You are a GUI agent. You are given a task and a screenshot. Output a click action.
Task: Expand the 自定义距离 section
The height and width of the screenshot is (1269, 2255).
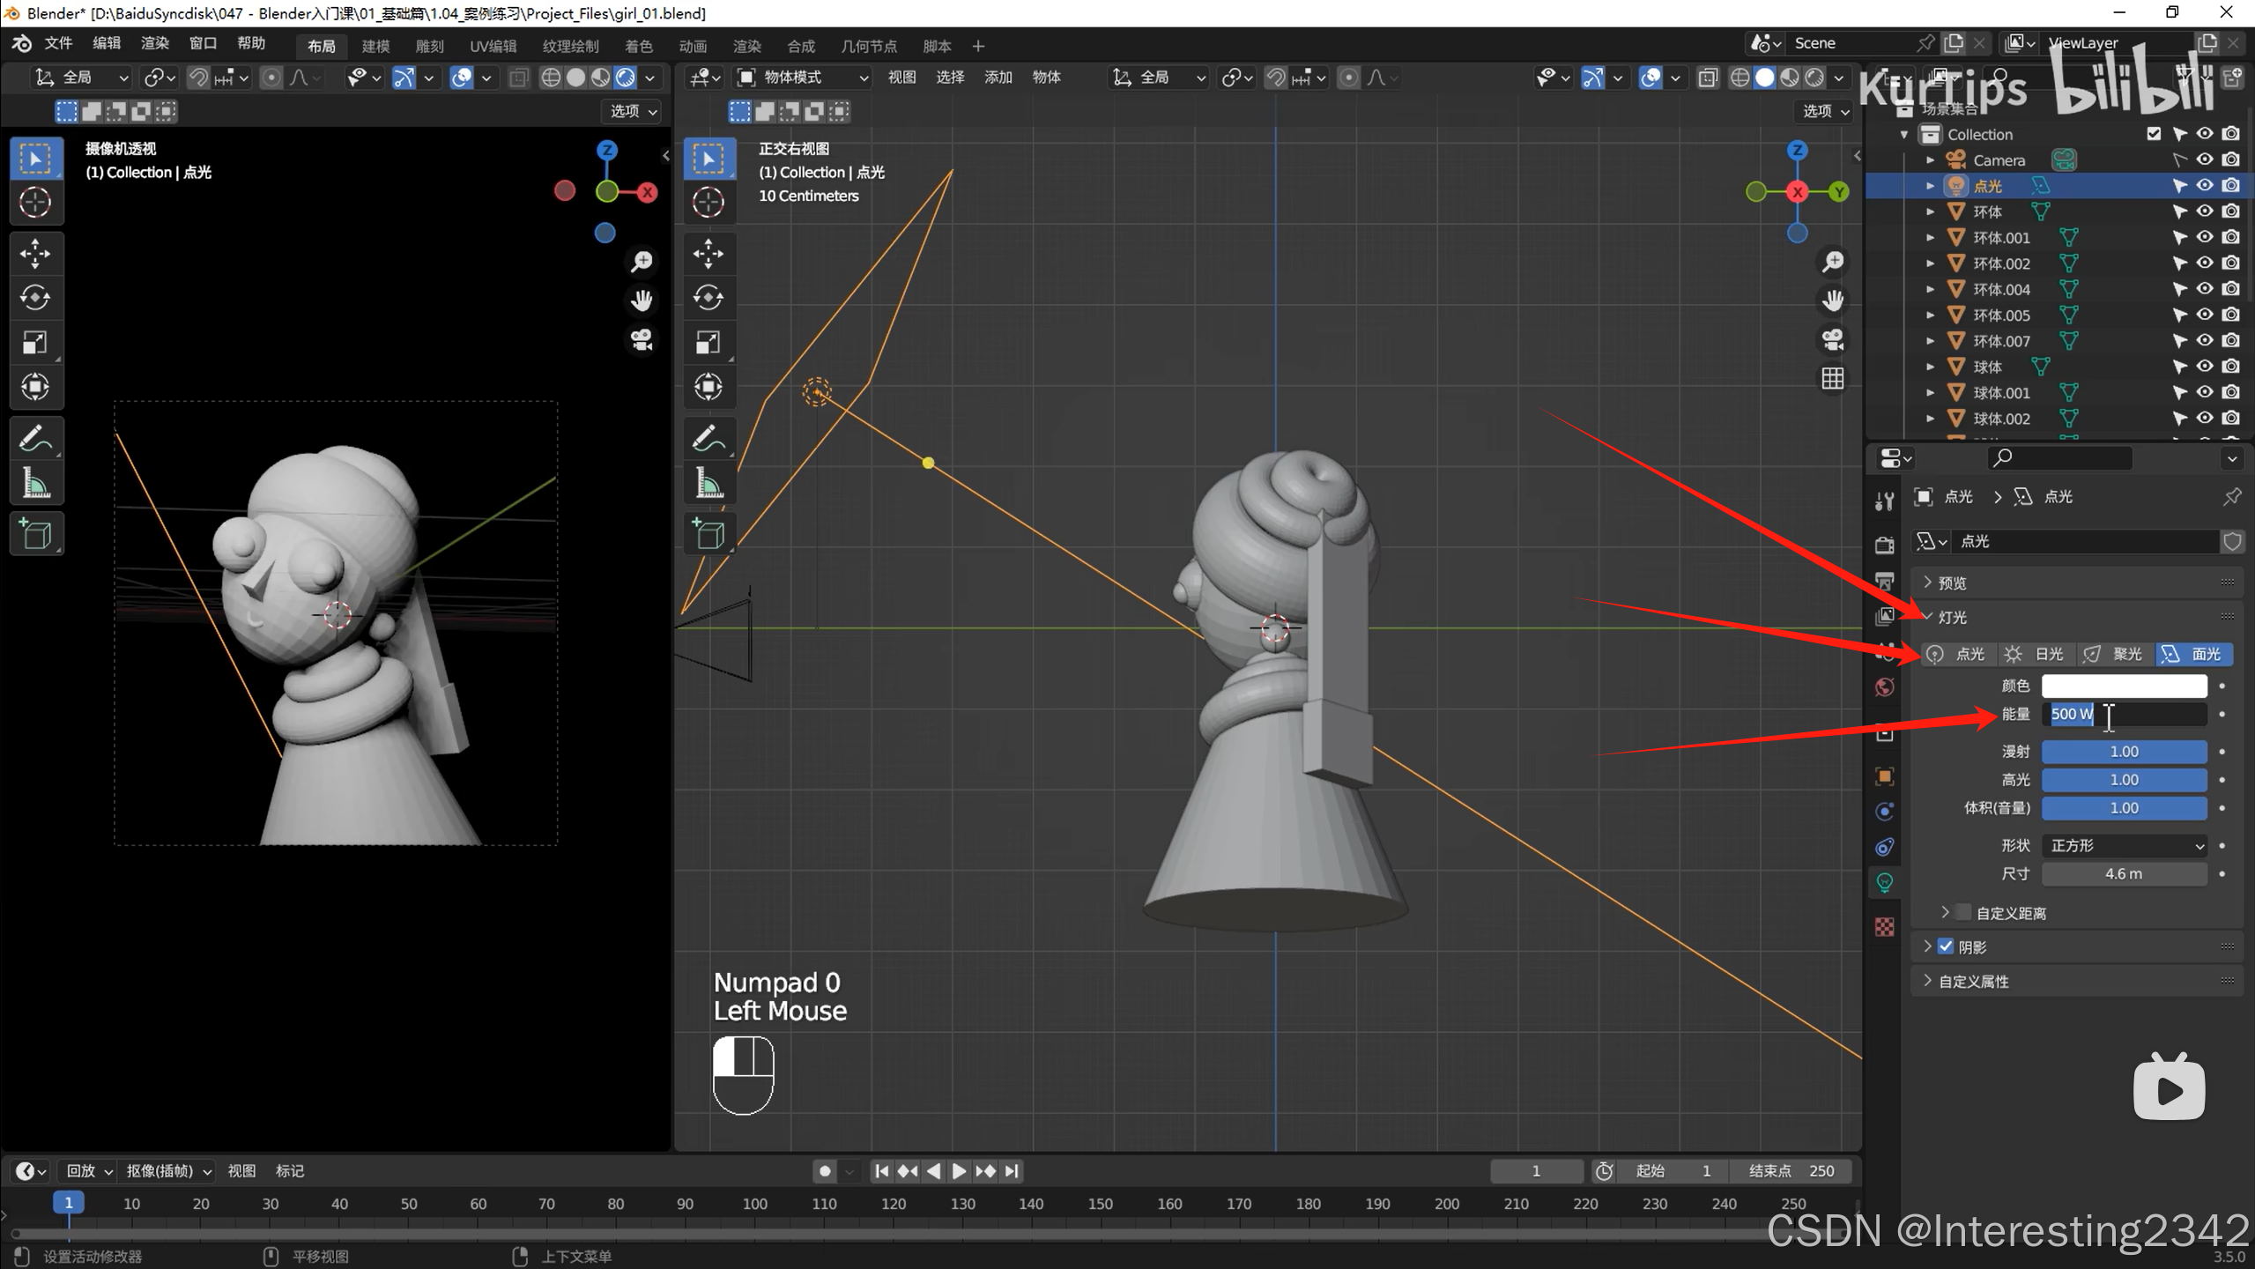[x=1945, y=912]
